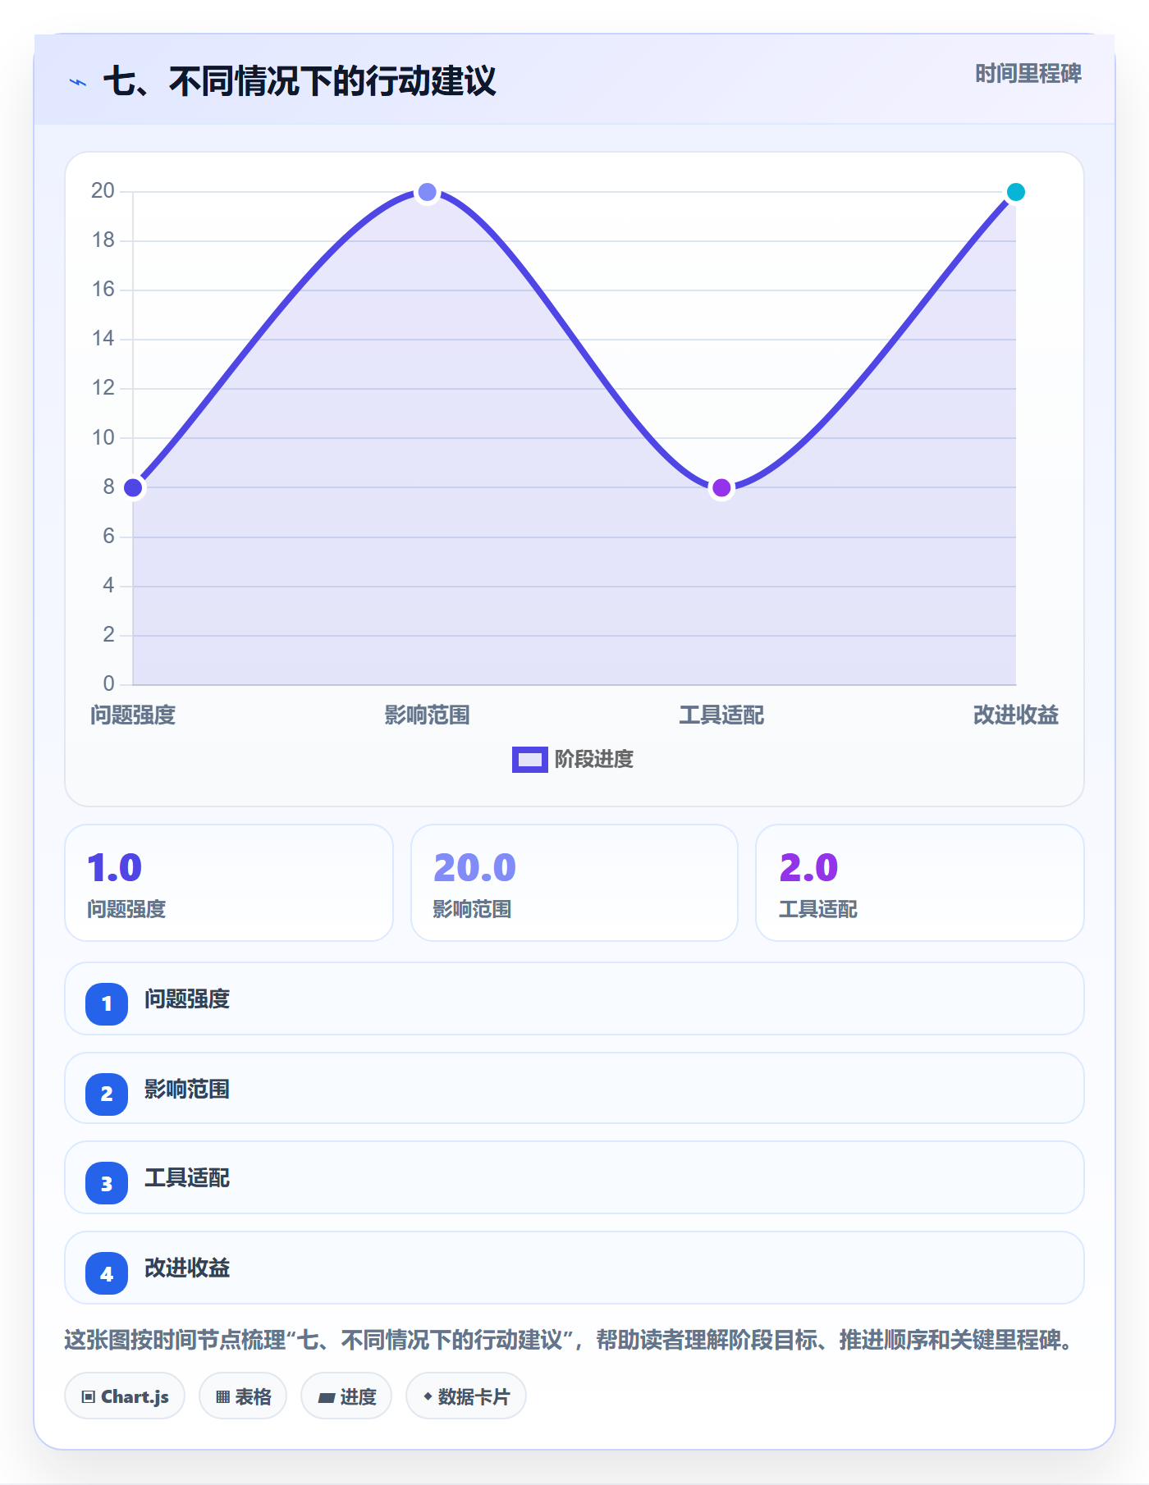1149x1485 pixels.
Task: Click the 数据卡片 tag chip
Action: click(x=466, y=1396)
